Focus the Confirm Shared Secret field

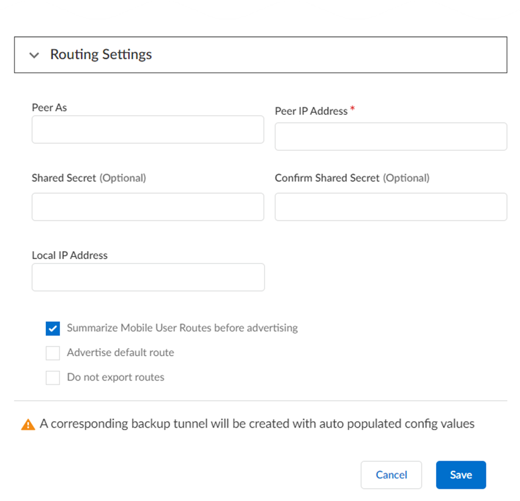pos(390,207)
